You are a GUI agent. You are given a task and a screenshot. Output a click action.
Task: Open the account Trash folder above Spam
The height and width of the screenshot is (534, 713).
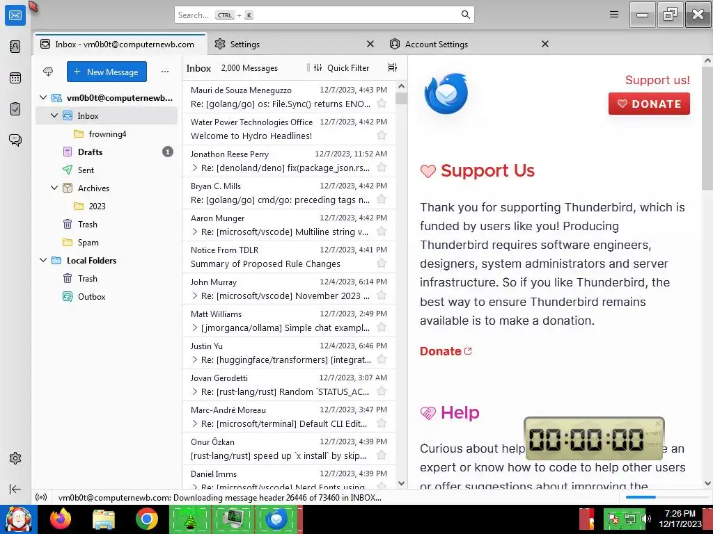pos(107,225)
